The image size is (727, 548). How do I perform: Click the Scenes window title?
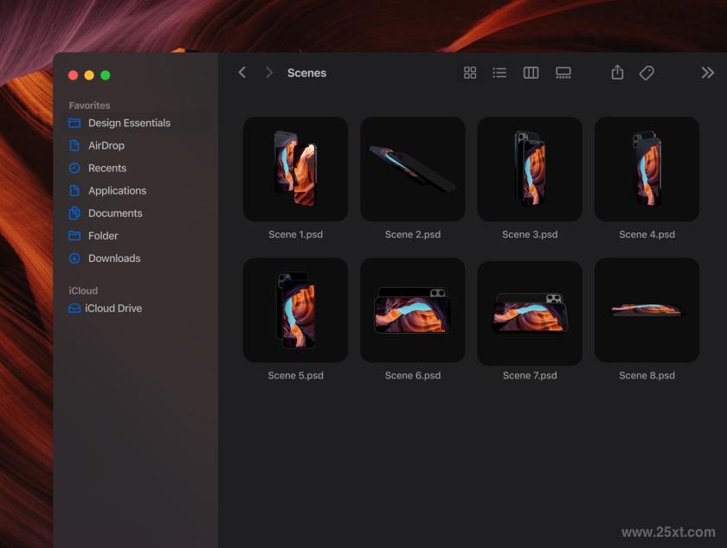point(306,73)
